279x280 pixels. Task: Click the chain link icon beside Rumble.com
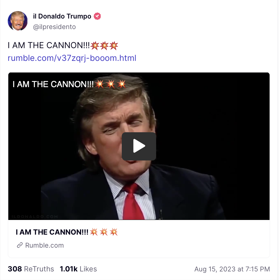coord(20,245)
